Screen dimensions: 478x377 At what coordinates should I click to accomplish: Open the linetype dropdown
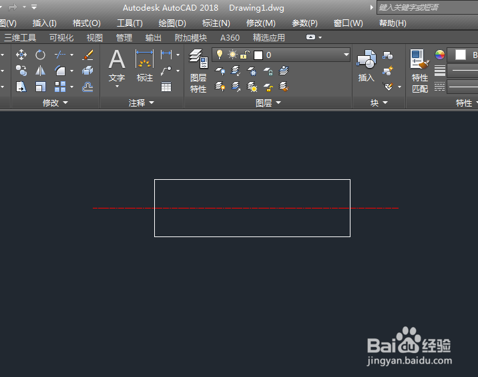pyautogui.click(x=463, y=87)
